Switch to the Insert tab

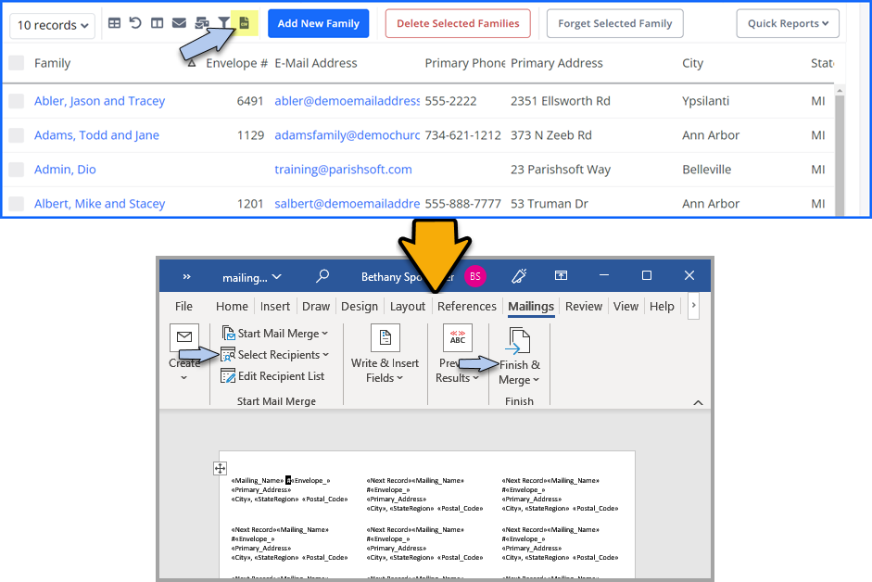click(274, 307)
